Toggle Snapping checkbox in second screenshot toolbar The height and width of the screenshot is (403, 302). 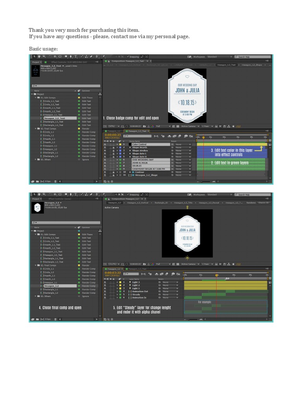(128, 194)
